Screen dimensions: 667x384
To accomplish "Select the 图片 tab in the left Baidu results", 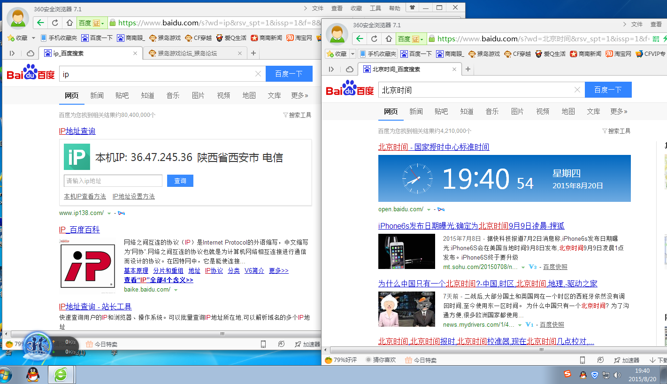I will click(x=198, y=95).
